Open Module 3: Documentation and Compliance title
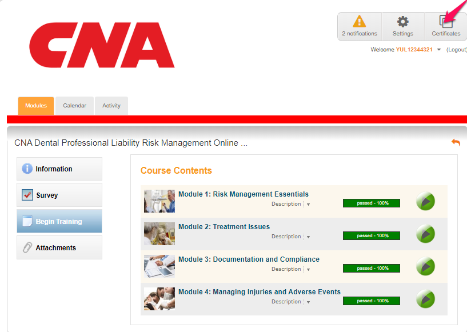The width and height of the screenshot is (467, 332). click(249, 259)
